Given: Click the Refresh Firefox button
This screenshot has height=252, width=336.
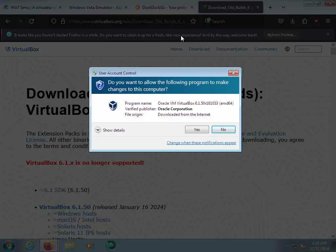Looking at the screenshot, I should click(282, 35).
